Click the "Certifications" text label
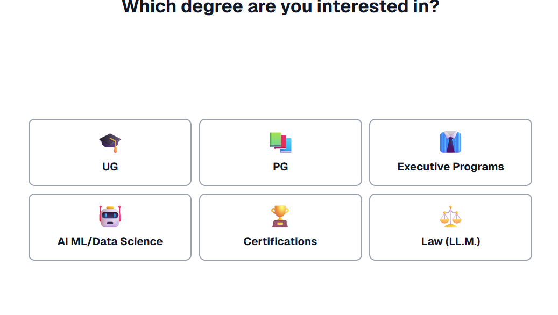The image size is (558, 315). [x=280, y=242]
